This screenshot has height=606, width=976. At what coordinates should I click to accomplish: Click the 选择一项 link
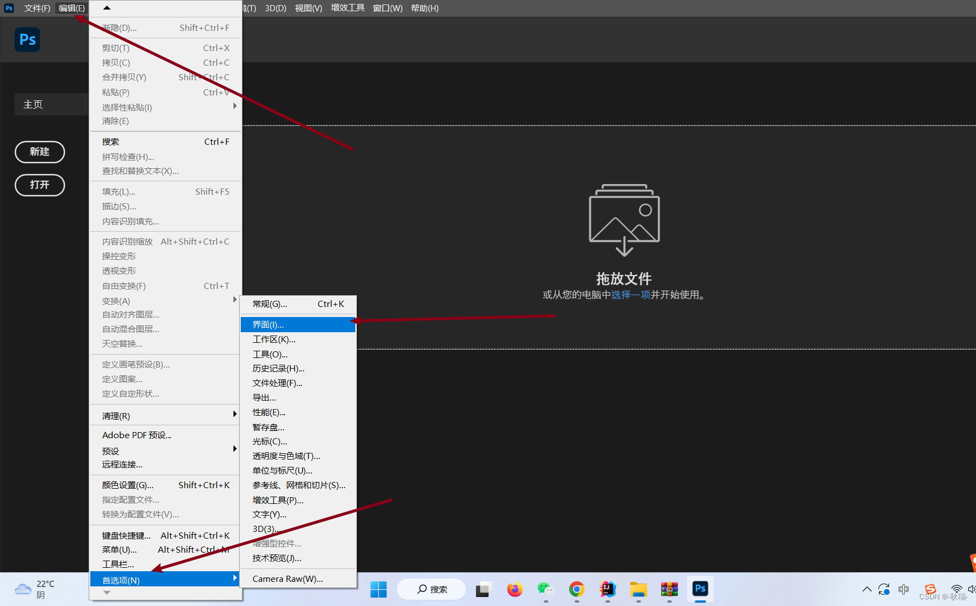click(630, 295)
